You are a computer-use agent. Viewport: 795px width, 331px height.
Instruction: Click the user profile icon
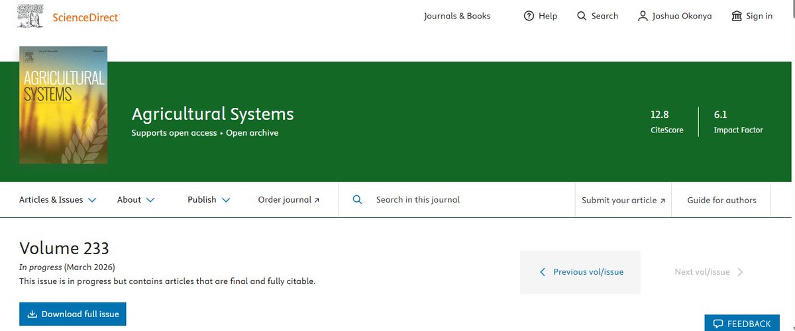click(643, 16)
